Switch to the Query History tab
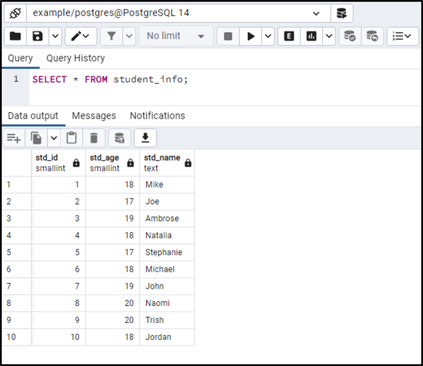The height and width of the screenshot is (366, 423). (75, 58)
